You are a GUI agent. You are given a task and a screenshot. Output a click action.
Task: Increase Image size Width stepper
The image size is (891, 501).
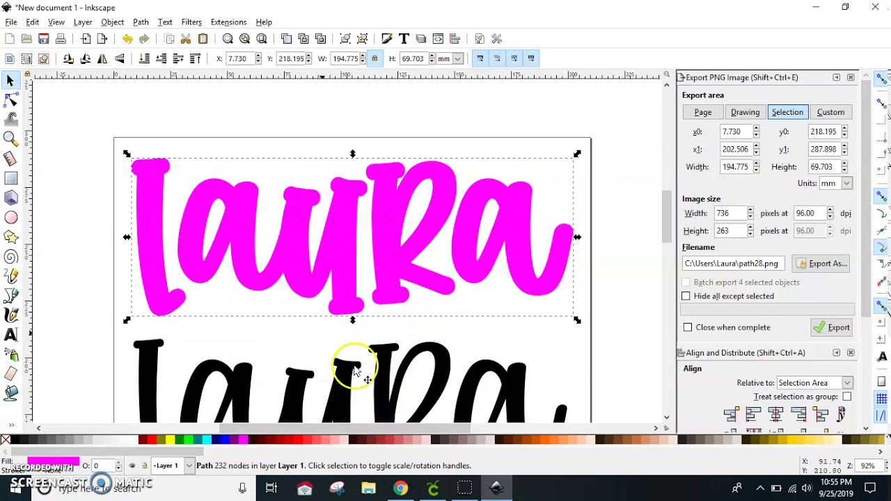(750, 210)
